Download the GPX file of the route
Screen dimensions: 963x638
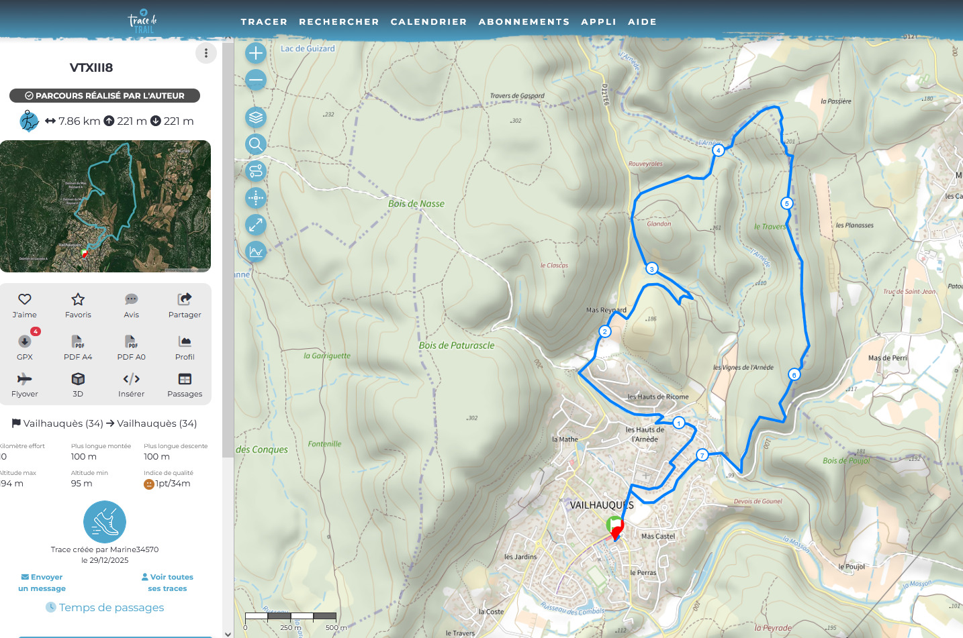(24, 348)
